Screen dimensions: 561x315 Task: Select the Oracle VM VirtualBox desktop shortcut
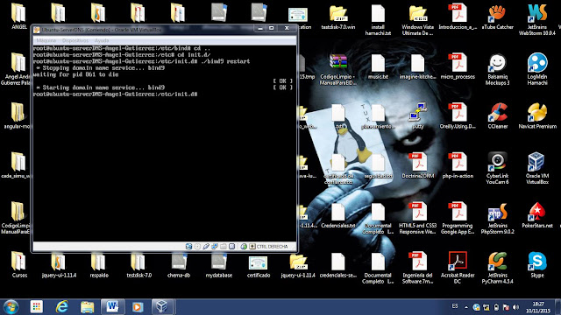click(537, 169)
